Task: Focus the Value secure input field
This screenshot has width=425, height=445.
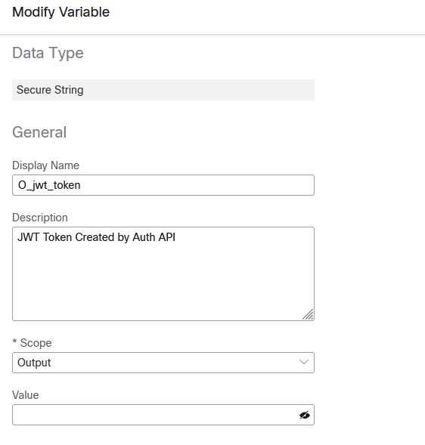Action: (x=163, y=415)
